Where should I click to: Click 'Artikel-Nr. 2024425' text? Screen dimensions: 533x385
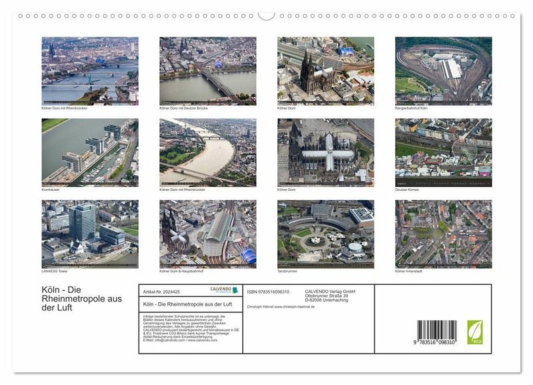161,292
